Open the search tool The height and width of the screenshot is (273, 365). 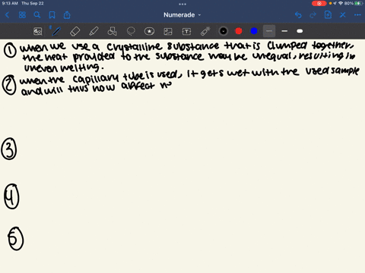click(x=37, y=15)
